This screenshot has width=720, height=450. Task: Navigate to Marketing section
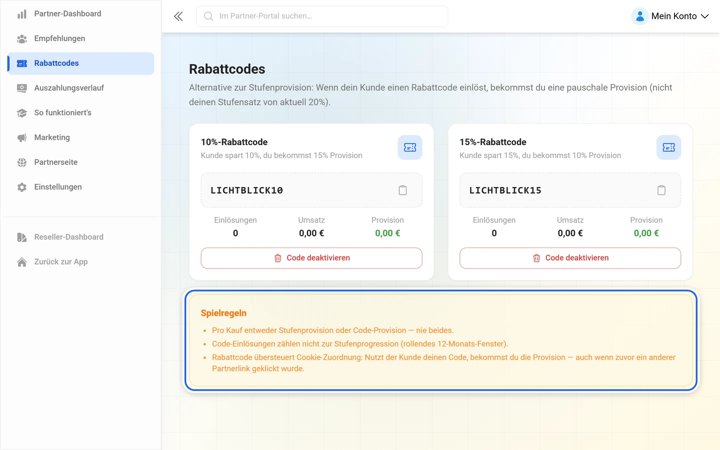81,137
